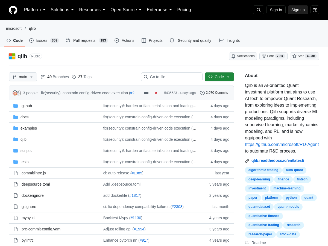Open the Platform dropdown menu

[35, 10]
